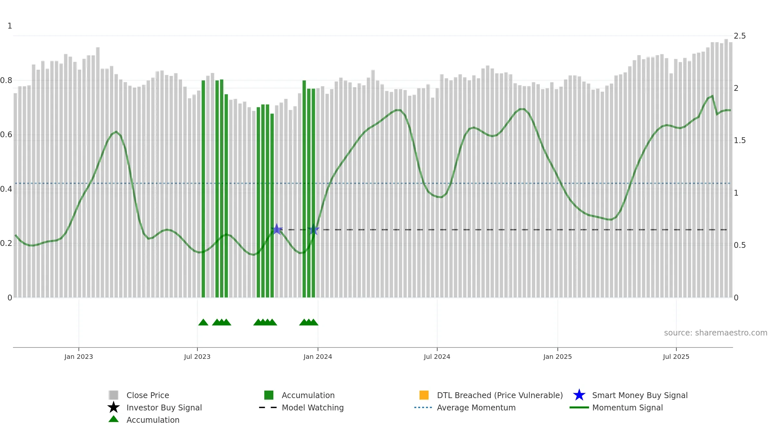This screenshot has width=779, height=438.
Task: Click the orange DTL Breached legend swatch
Action: 424,395
